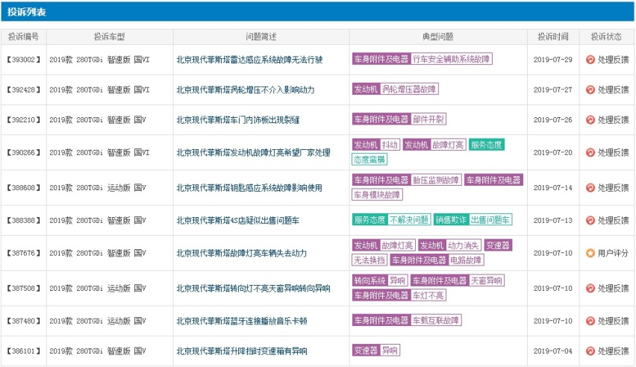This screenshot has width=636, height=367.
Task: Click the 投诉车型 column header
Action: pyautogui.click(x=110, y=37)
